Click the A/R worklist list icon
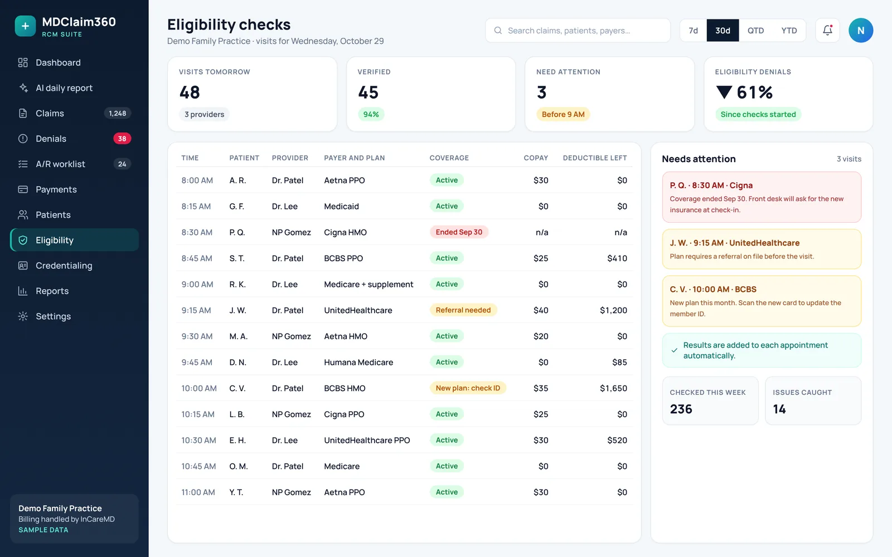The image size is (892, 557). click(x=23, y=164)
